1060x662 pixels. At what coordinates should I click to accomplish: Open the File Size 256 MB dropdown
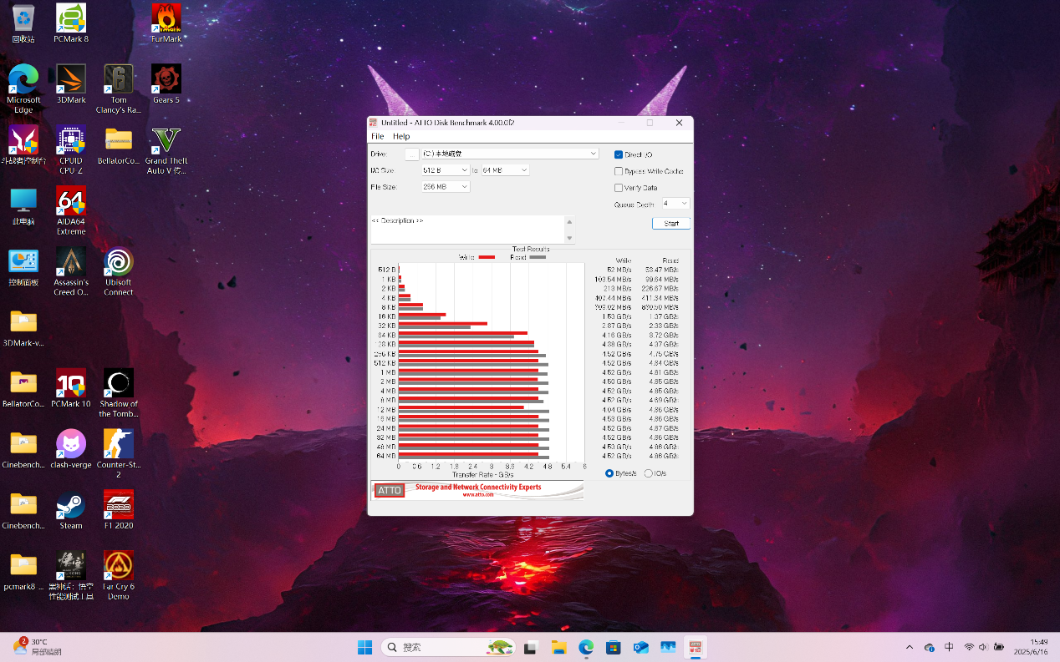(446, 186)
